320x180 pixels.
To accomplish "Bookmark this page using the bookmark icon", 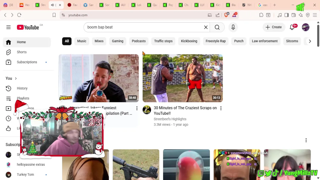I will [54, 15].
